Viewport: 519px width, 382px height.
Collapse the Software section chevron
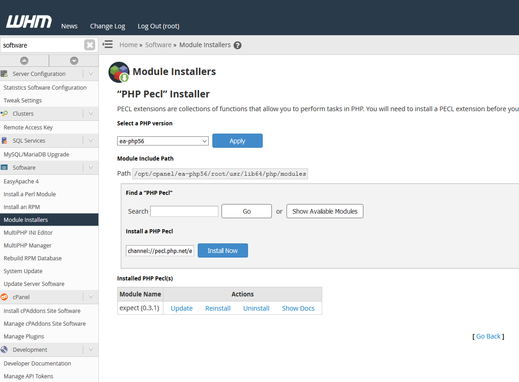click(91, 167)
